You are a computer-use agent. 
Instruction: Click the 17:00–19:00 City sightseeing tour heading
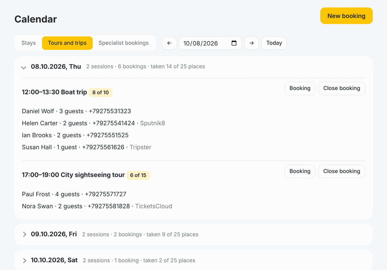(x=73, y=175)
